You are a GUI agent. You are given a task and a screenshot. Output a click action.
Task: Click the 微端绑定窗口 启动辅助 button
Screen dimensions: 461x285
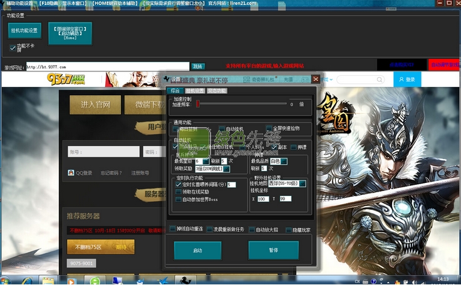tap(70, 33)
